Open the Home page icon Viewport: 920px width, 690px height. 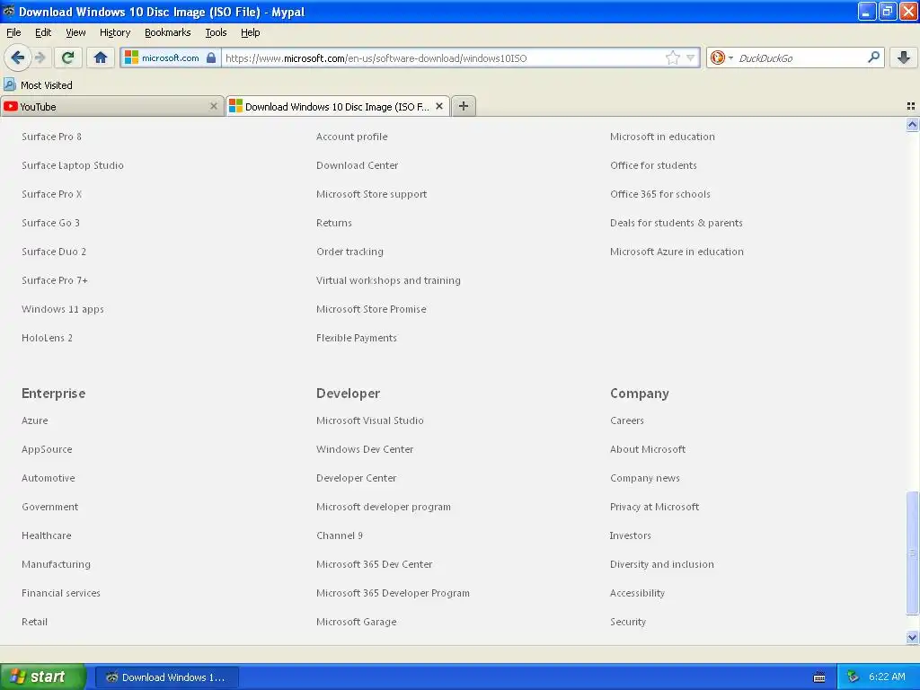pos(101,57)
